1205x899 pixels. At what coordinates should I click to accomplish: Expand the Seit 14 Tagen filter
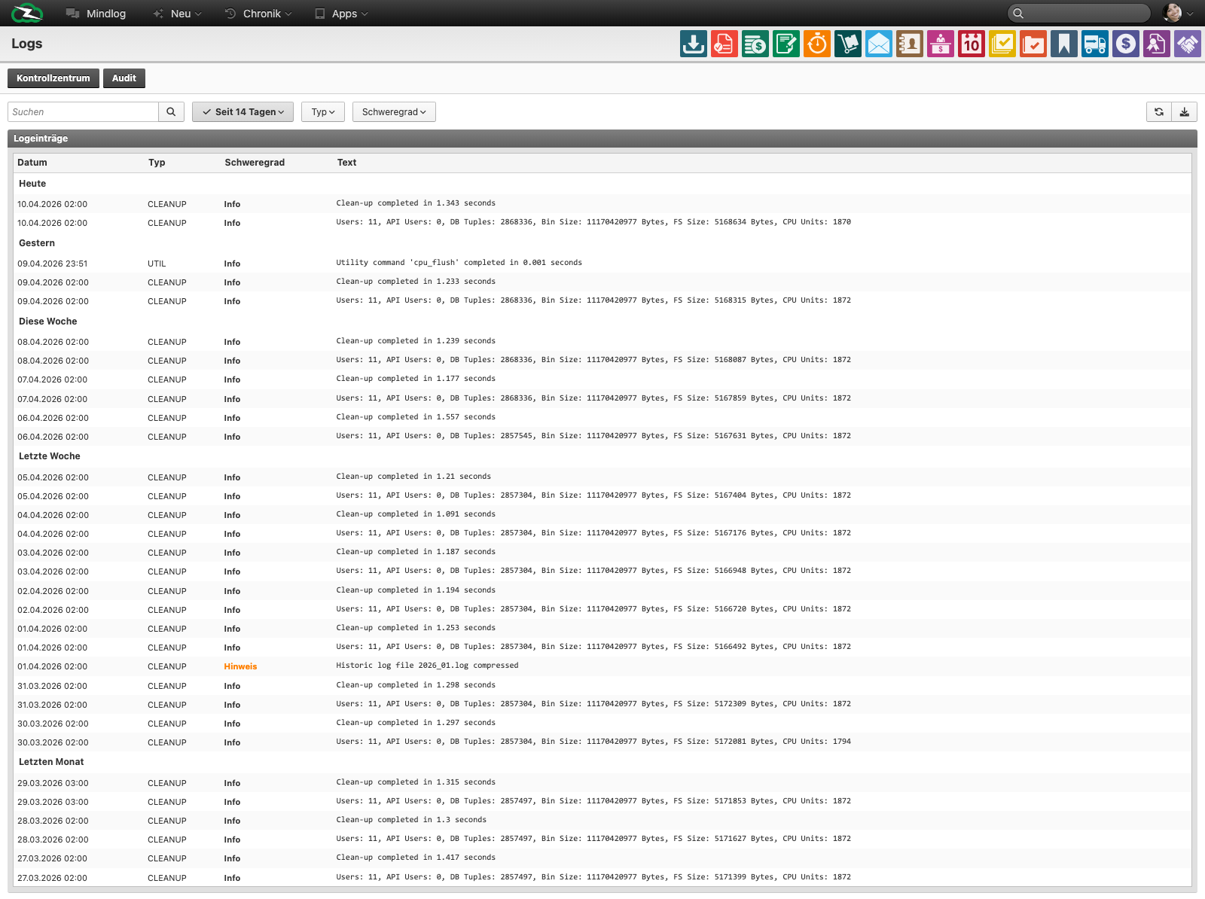(243, 111)
